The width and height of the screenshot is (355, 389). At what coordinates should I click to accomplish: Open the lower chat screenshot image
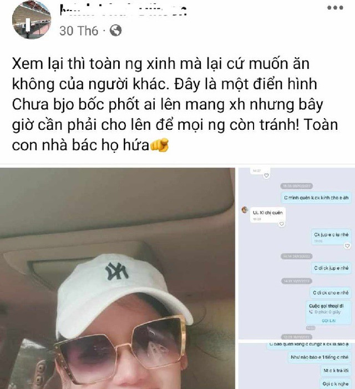[x=297, y=366]
